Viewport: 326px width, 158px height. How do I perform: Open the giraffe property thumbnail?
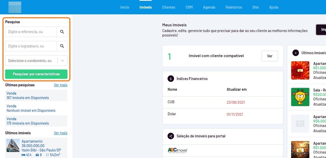[300, 97]
